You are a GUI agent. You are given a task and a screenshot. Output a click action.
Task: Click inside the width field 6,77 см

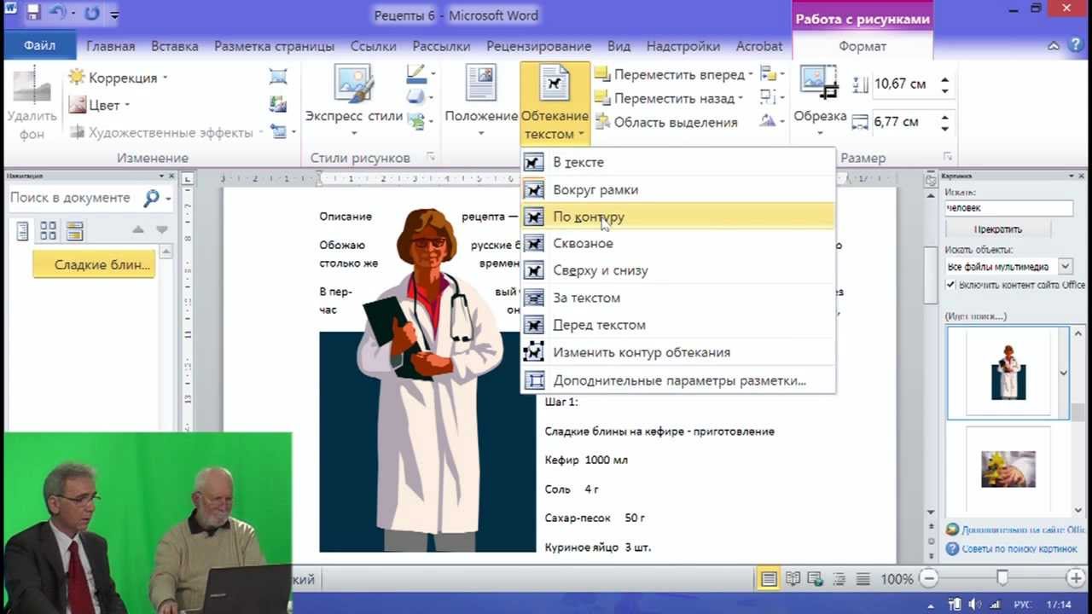tap(903, 122)
